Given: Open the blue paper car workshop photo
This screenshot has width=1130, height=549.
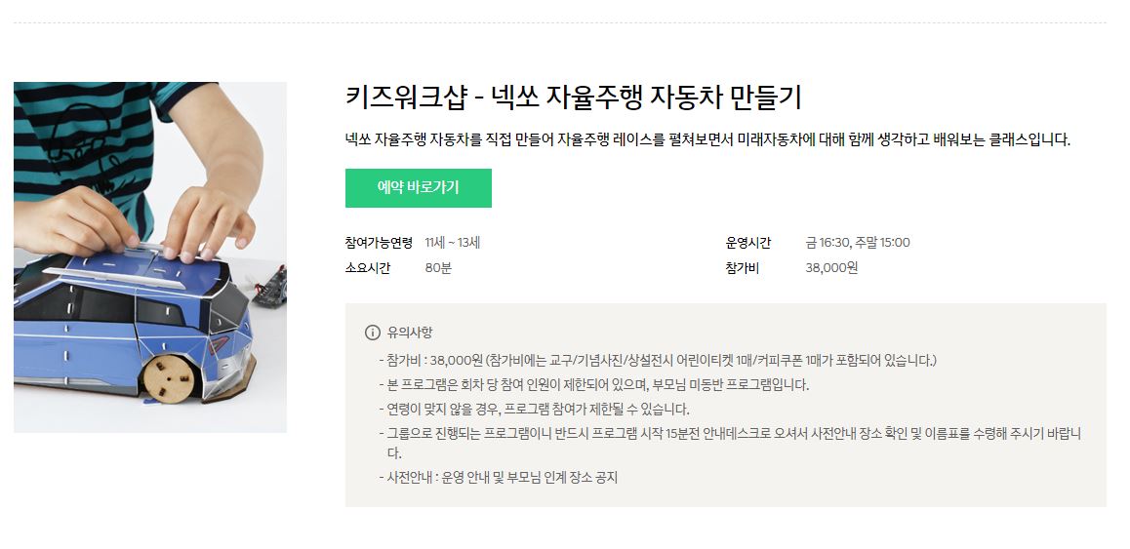Looking at the screenshot, I should coord(150,257).
